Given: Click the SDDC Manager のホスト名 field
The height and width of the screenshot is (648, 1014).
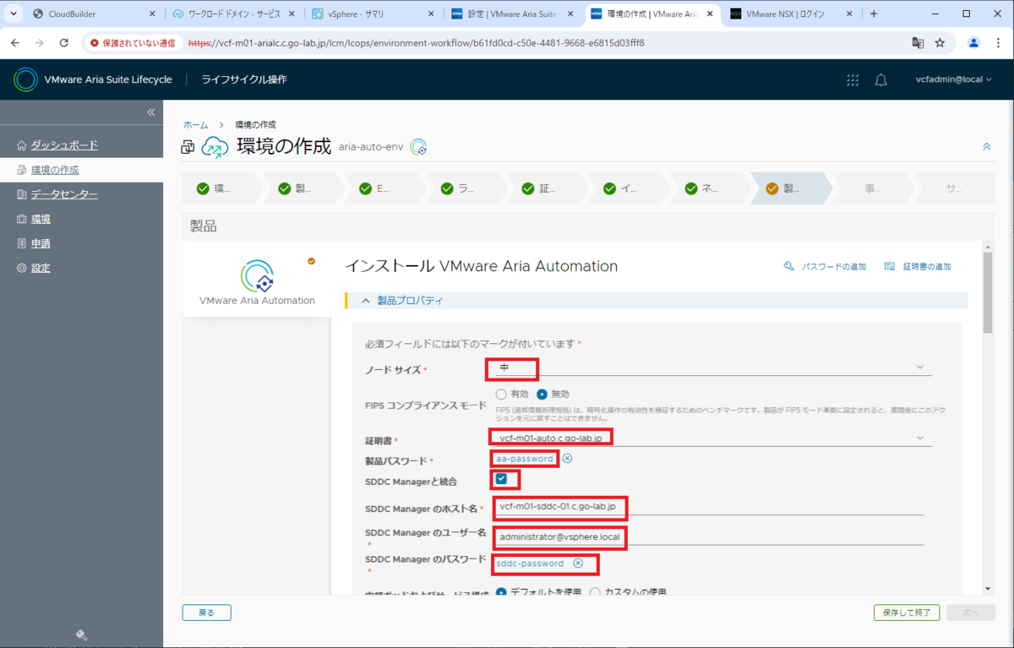Looking at the screenshot, I should pos(708,506).
